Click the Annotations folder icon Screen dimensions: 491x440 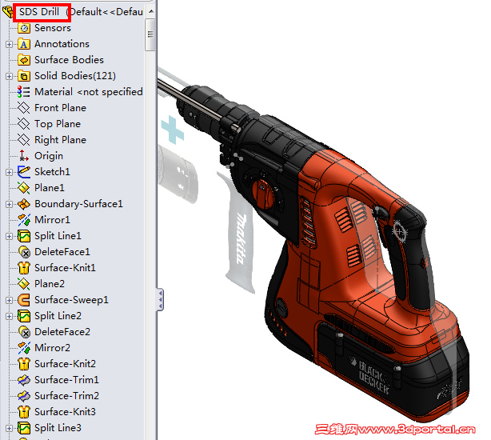coord(24,44)
